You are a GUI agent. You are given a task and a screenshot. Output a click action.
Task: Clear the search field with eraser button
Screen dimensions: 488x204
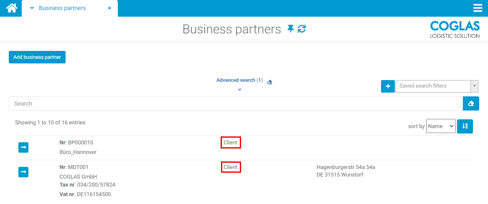point(471,103)
